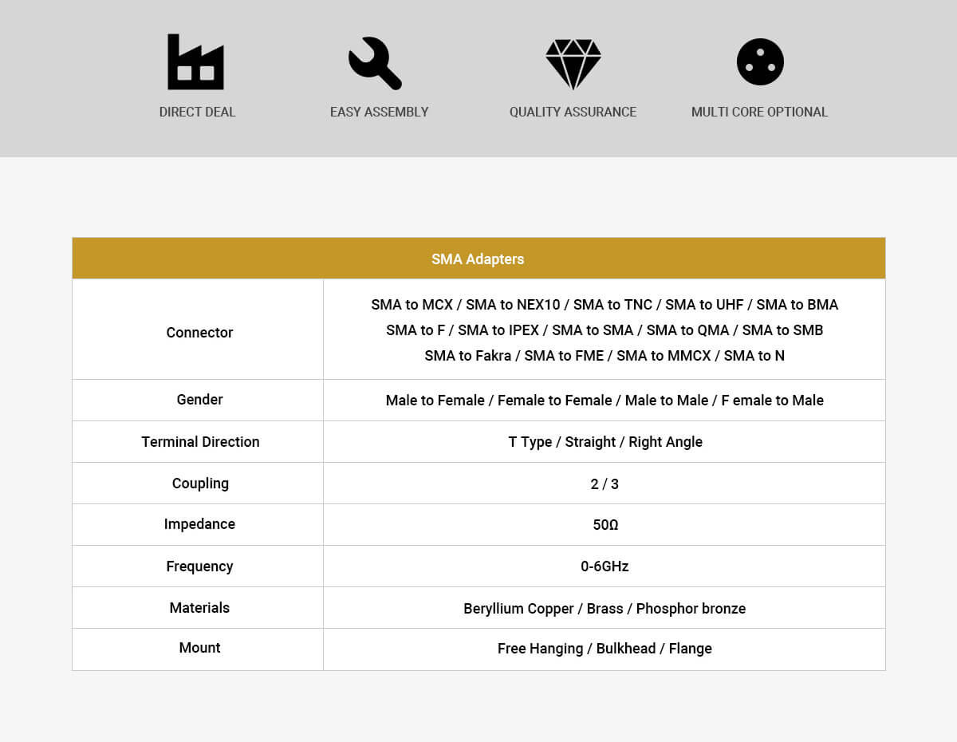Click the MULTI CORE OPTIONAL text
The width and height of the screenshot is (957, 742).
point(759,112)
